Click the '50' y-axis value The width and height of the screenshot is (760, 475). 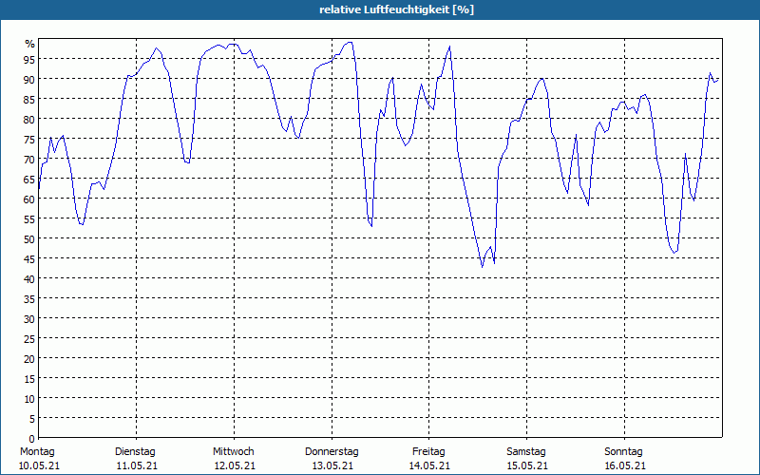[x=29, y=239]
